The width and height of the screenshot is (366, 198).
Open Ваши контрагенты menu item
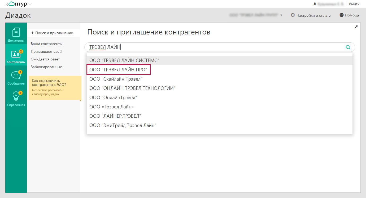pos(47,44)
